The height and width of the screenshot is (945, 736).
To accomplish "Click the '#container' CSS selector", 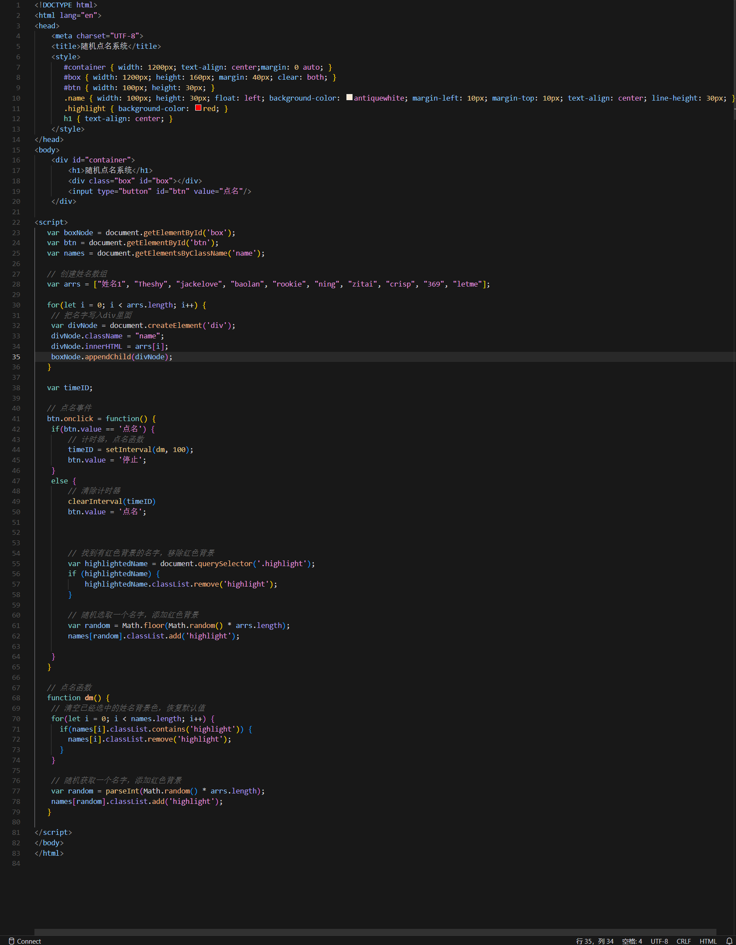I will (x=85, y=67).
